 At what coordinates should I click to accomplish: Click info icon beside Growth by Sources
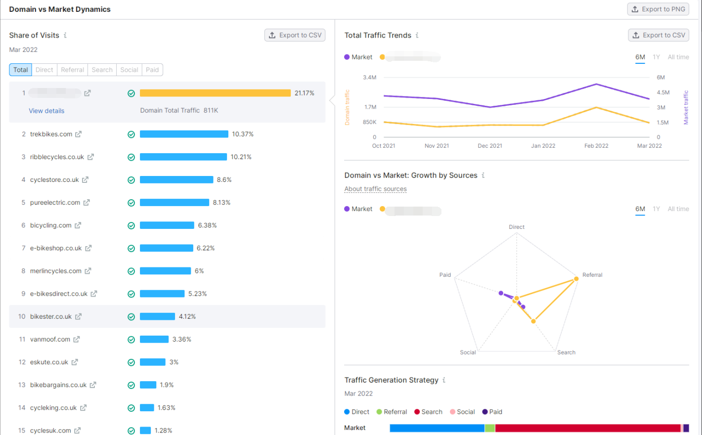(x=483, y=175)
